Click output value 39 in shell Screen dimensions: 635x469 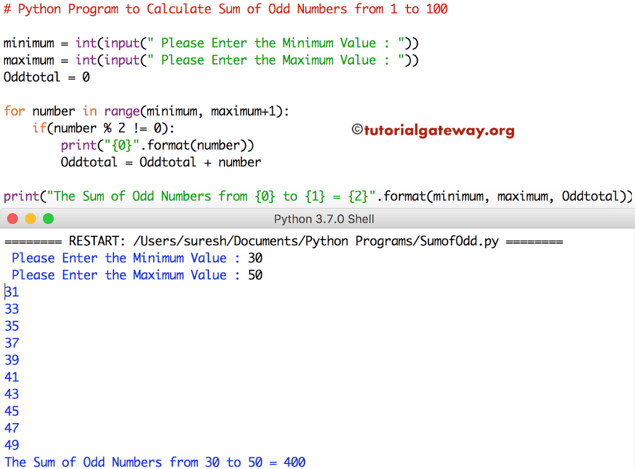tap(11, 360)
